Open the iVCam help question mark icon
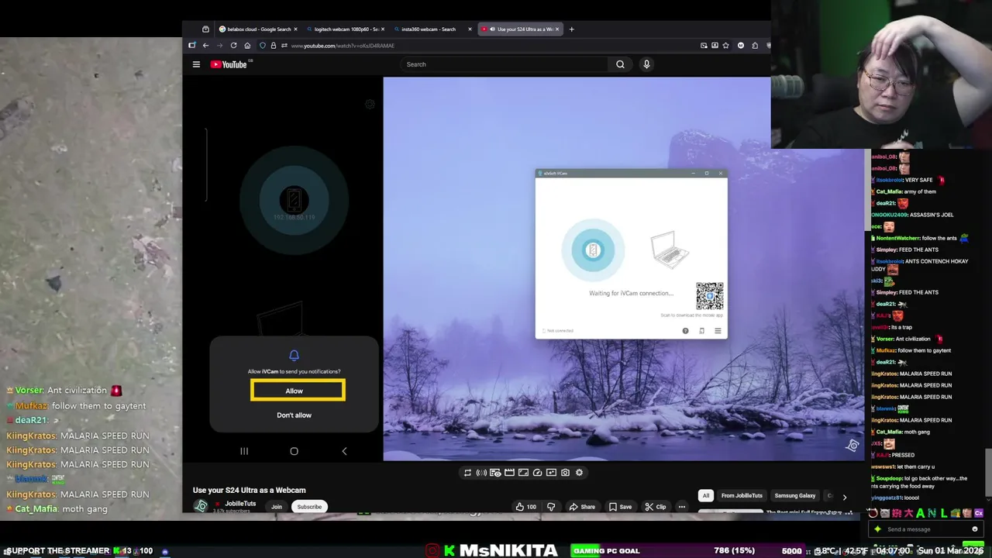This screenshot has width=992, height=558. click(685, 331)
